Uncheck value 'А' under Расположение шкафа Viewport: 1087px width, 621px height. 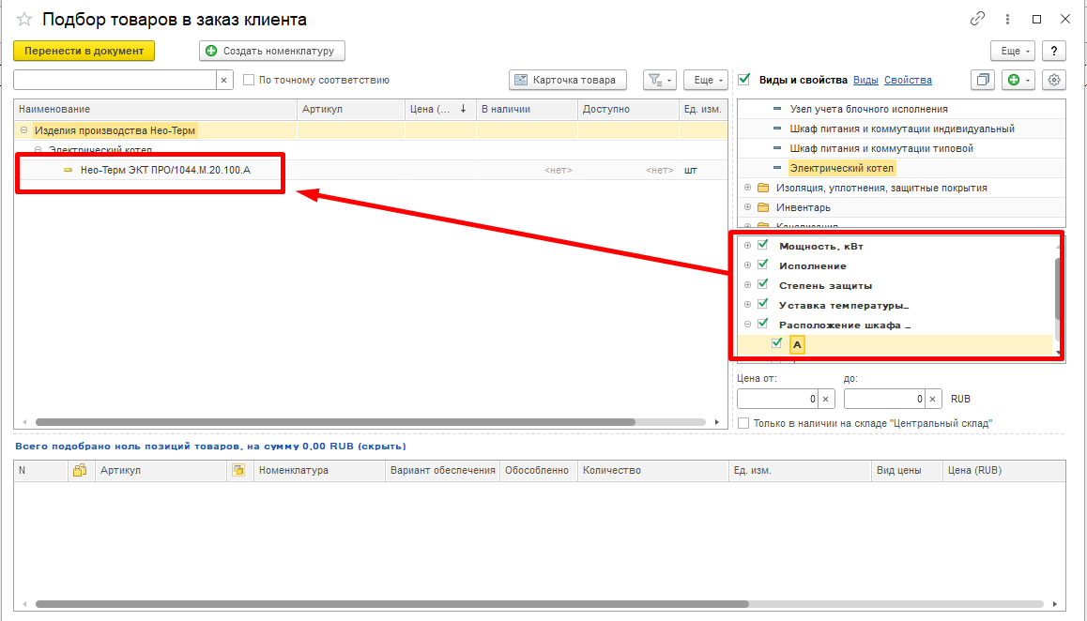(x=776, y=343)
